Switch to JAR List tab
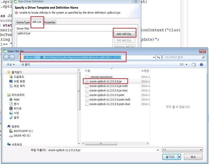 [x=37, y=22]
